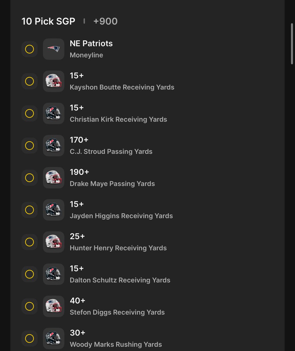Click the Patriots helmet icon beside Stefon Diggs
Viewport: 295px width, 351px height.
[x=54, y=307]
